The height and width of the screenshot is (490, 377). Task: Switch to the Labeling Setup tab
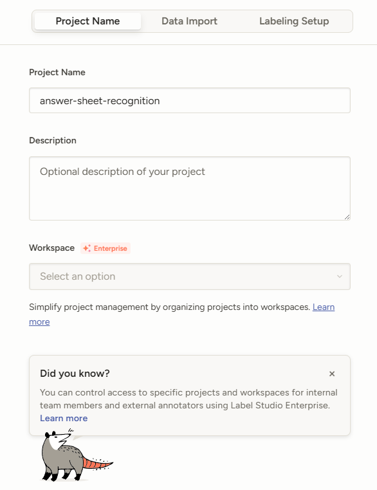coord(294,21)
